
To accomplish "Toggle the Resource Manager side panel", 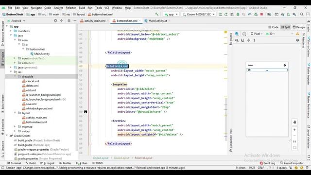I will [2, 33].
